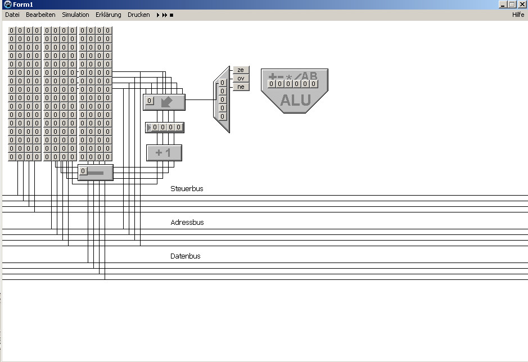This screenshot has width=528, height=362.
Task: Click the ov overflow flag button
Action: (241, 79)
